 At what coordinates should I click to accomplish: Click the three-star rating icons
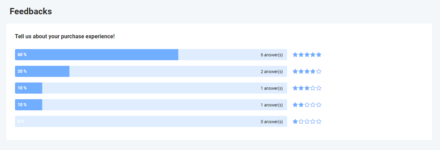tap(307, 88)
